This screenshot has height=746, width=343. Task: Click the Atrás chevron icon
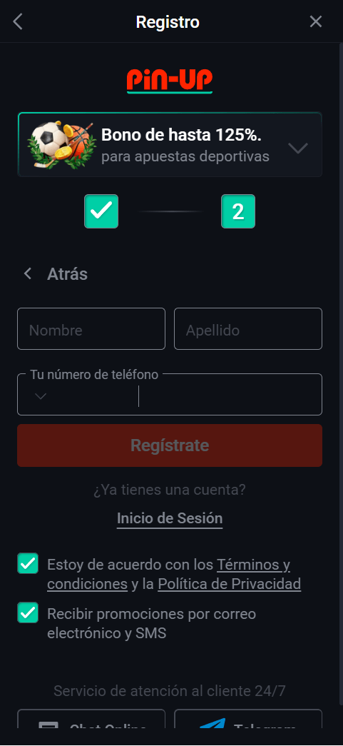pyautogui.click(x=28, y=273)
